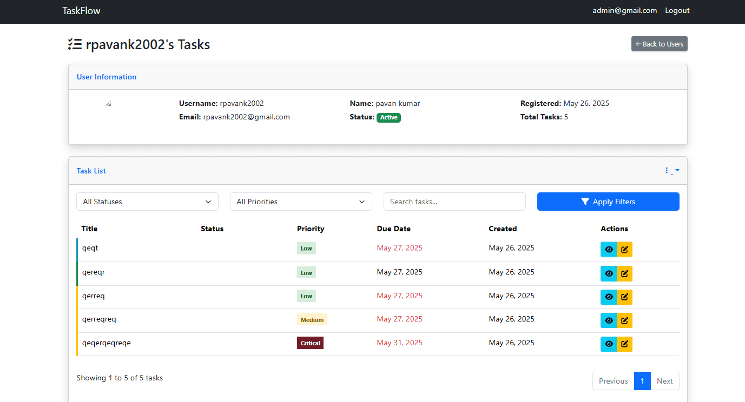
Task: View details of the "qeqt" task
Action: click(609, 249)
